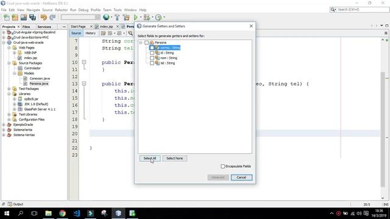Screen dimensions: 390x219
Task: Collapse the Persona node in dialog tree
Action: tap(141, 43)
